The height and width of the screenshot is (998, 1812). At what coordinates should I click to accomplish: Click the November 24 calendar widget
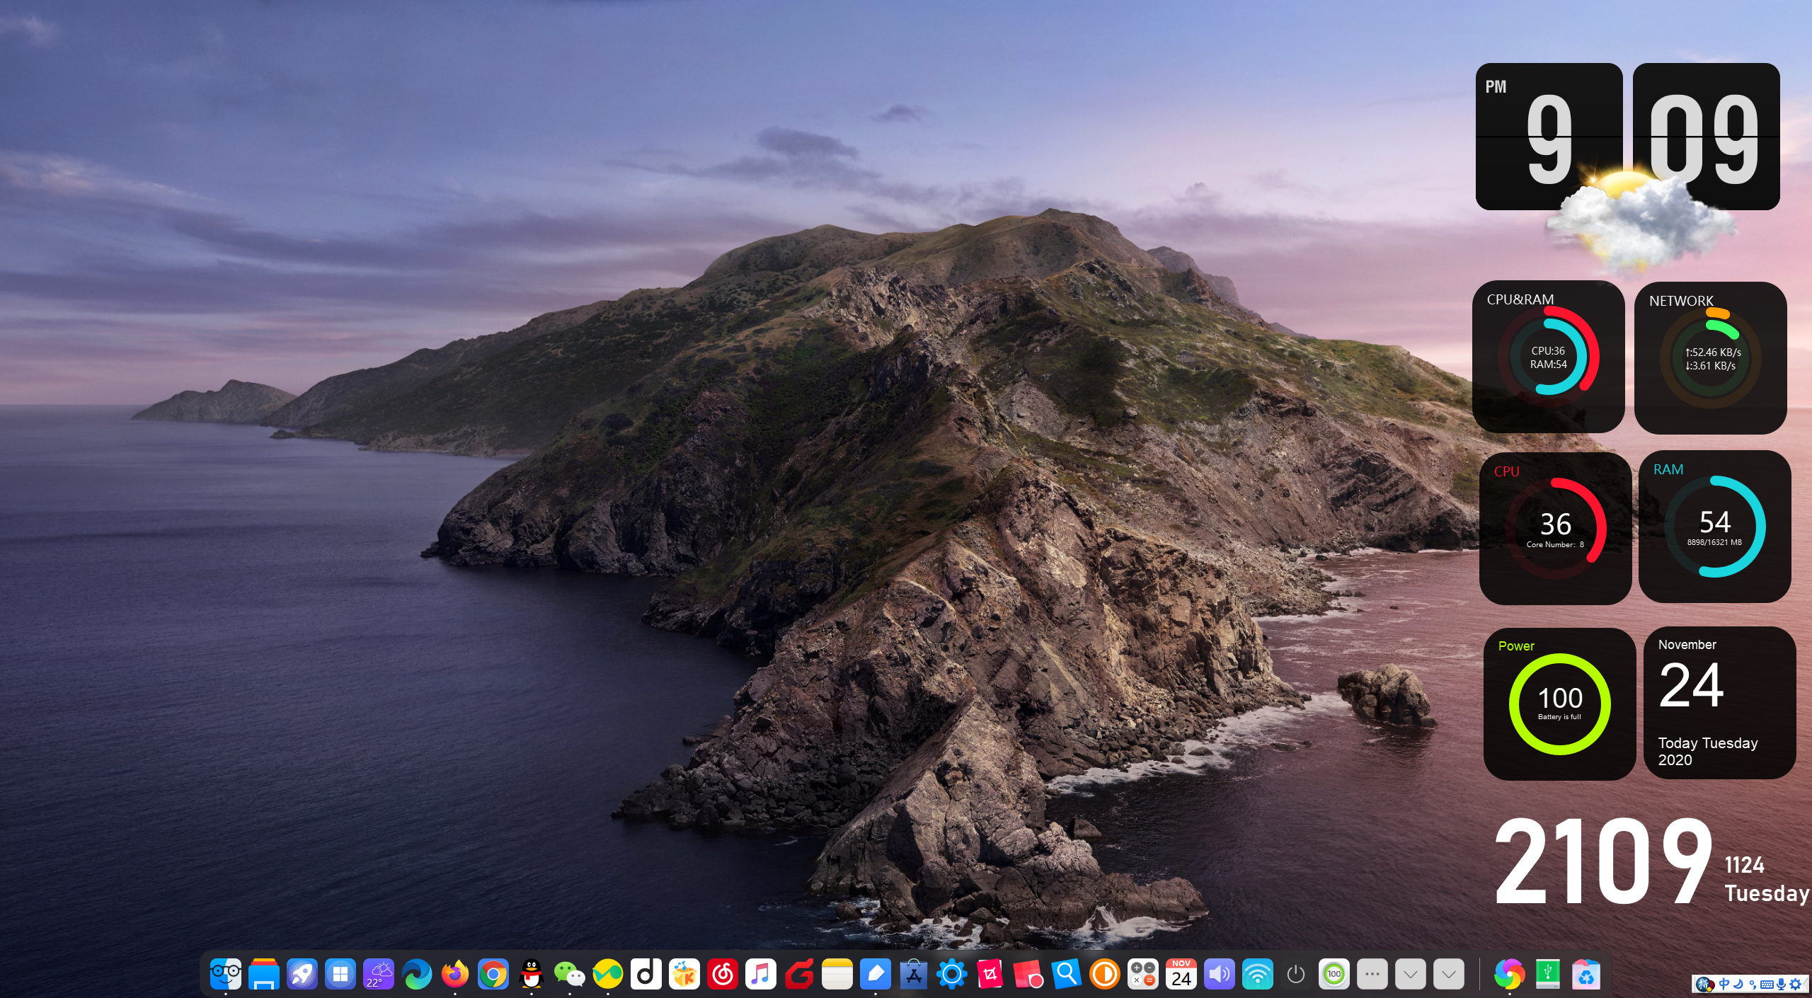point(1719,702)
